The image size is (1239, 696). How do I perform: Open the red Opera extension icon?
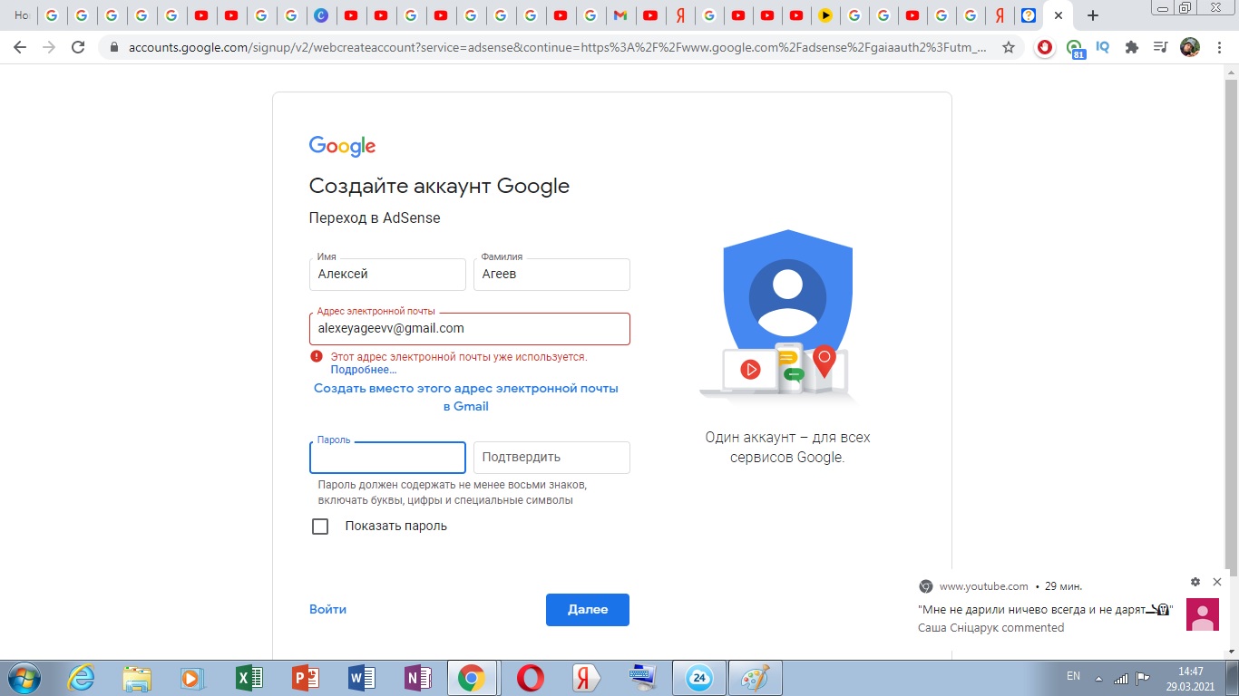[x=1045, y=47]
